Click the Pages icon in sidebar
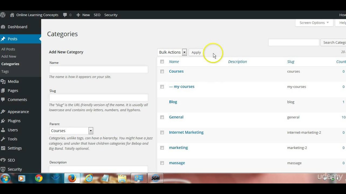346x194 pixels. [x=3, y=91]
